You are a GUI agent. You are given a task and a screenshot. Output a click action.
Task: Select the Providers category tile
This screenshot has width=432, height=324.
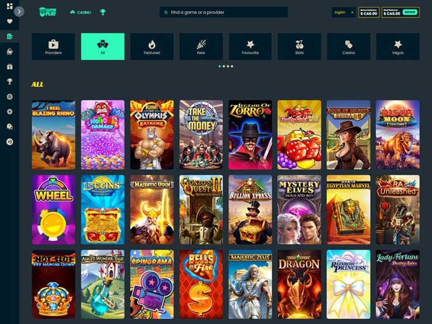coord(53,46)
